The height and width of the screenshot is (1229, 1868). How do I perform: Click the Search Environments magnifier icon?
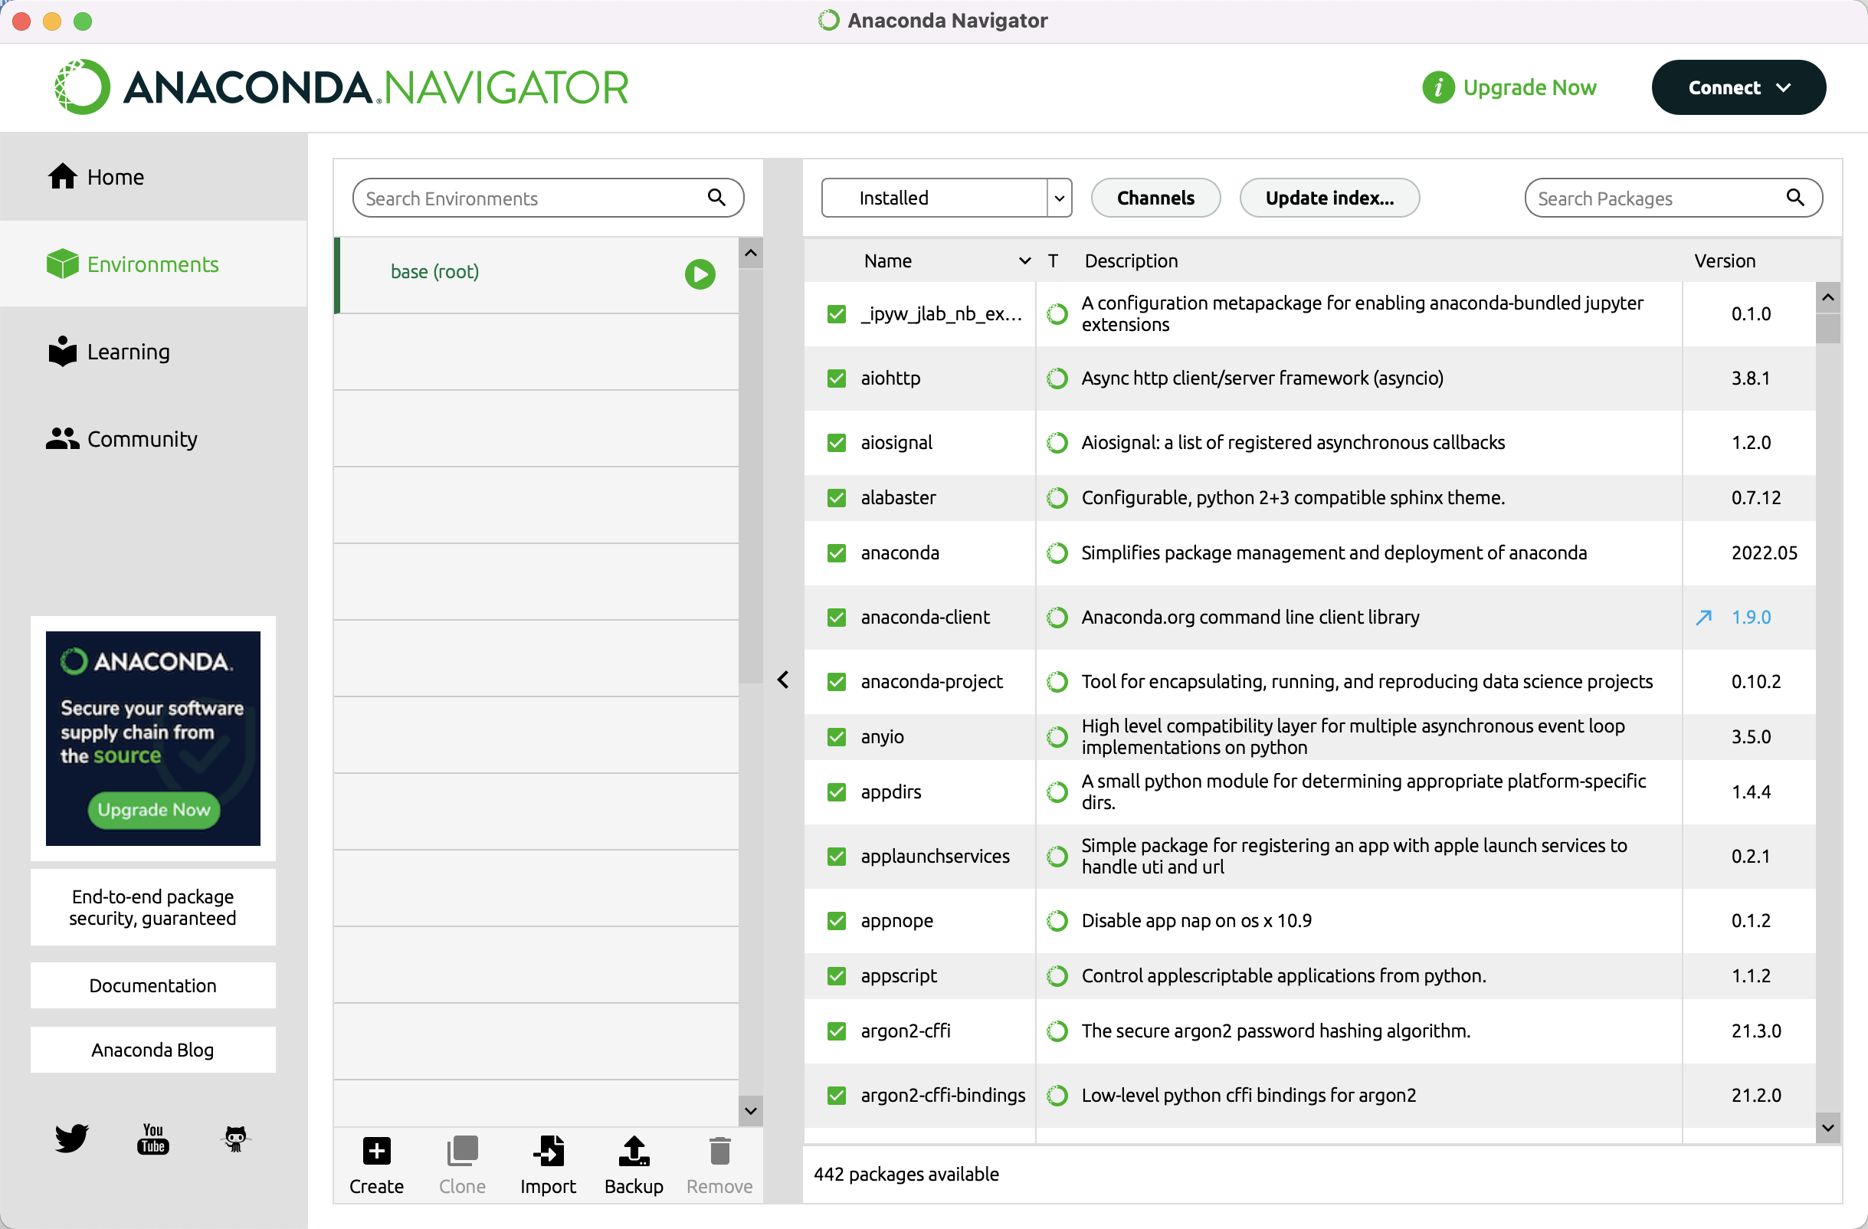tap(716, 197)
